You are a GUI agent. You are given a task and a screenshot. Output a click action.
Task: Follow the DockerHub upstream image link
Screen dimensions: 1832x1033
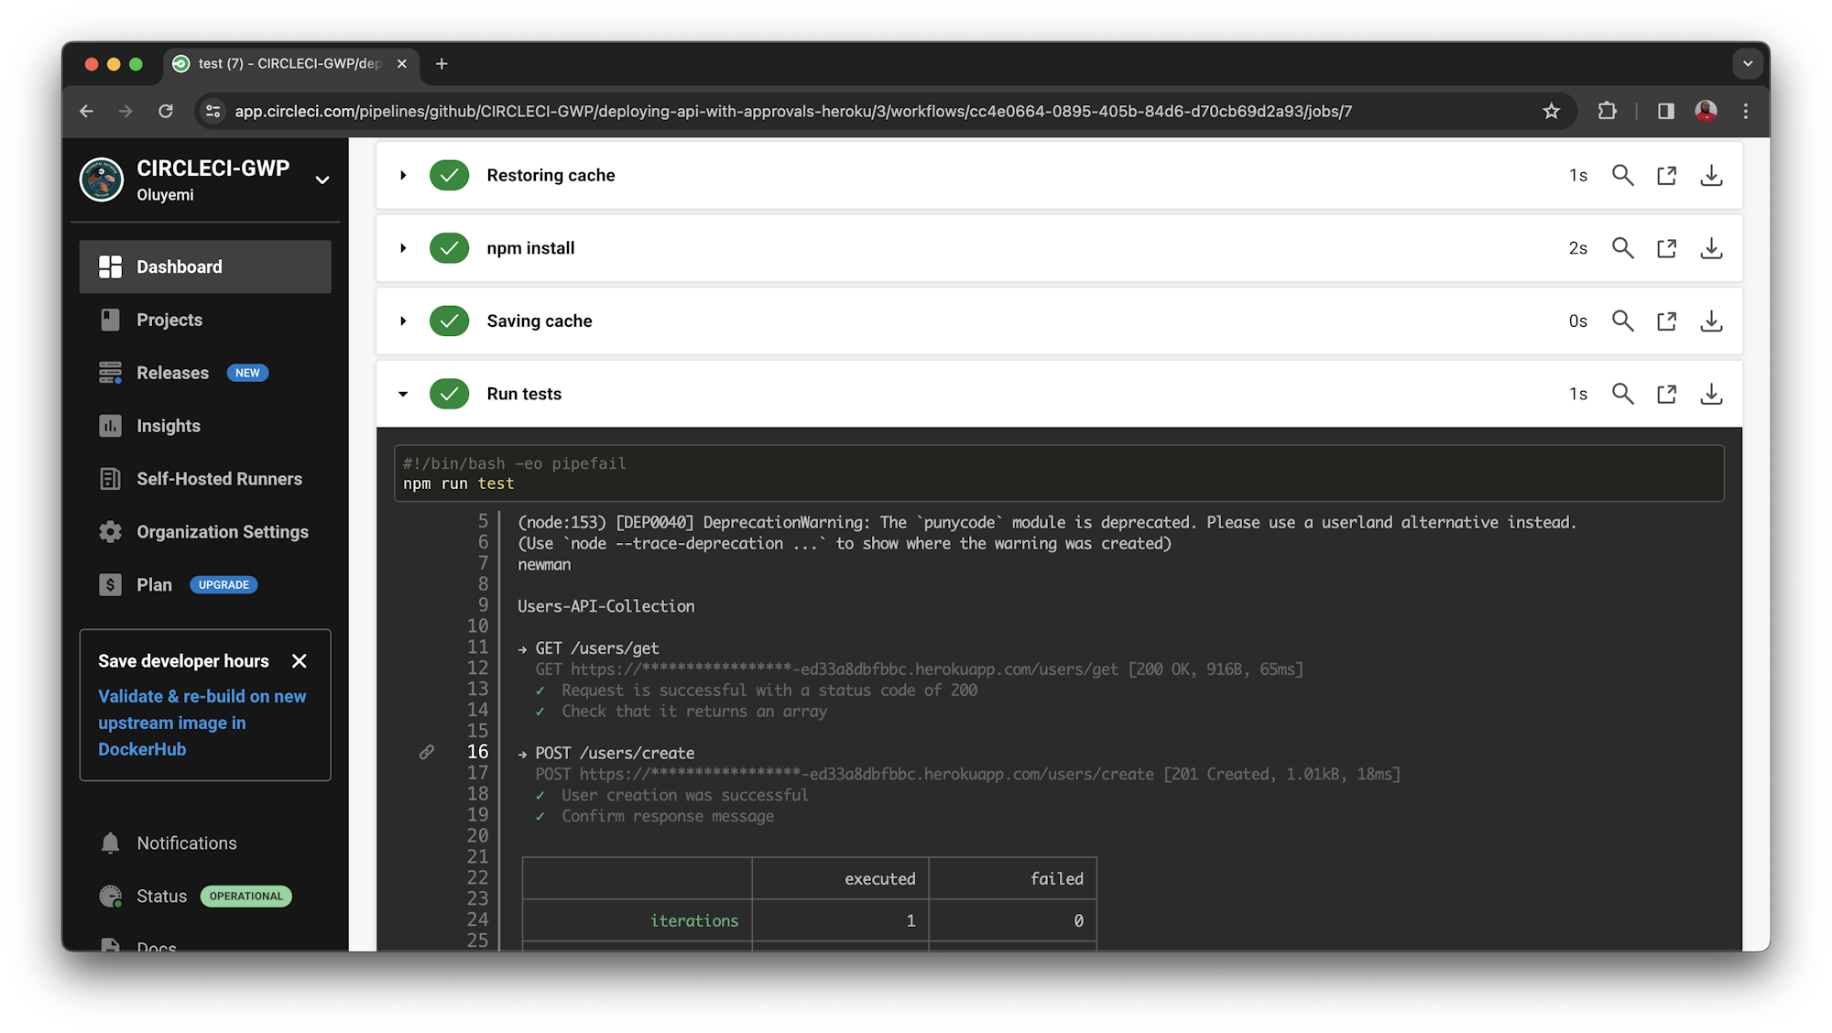point(202,723)
